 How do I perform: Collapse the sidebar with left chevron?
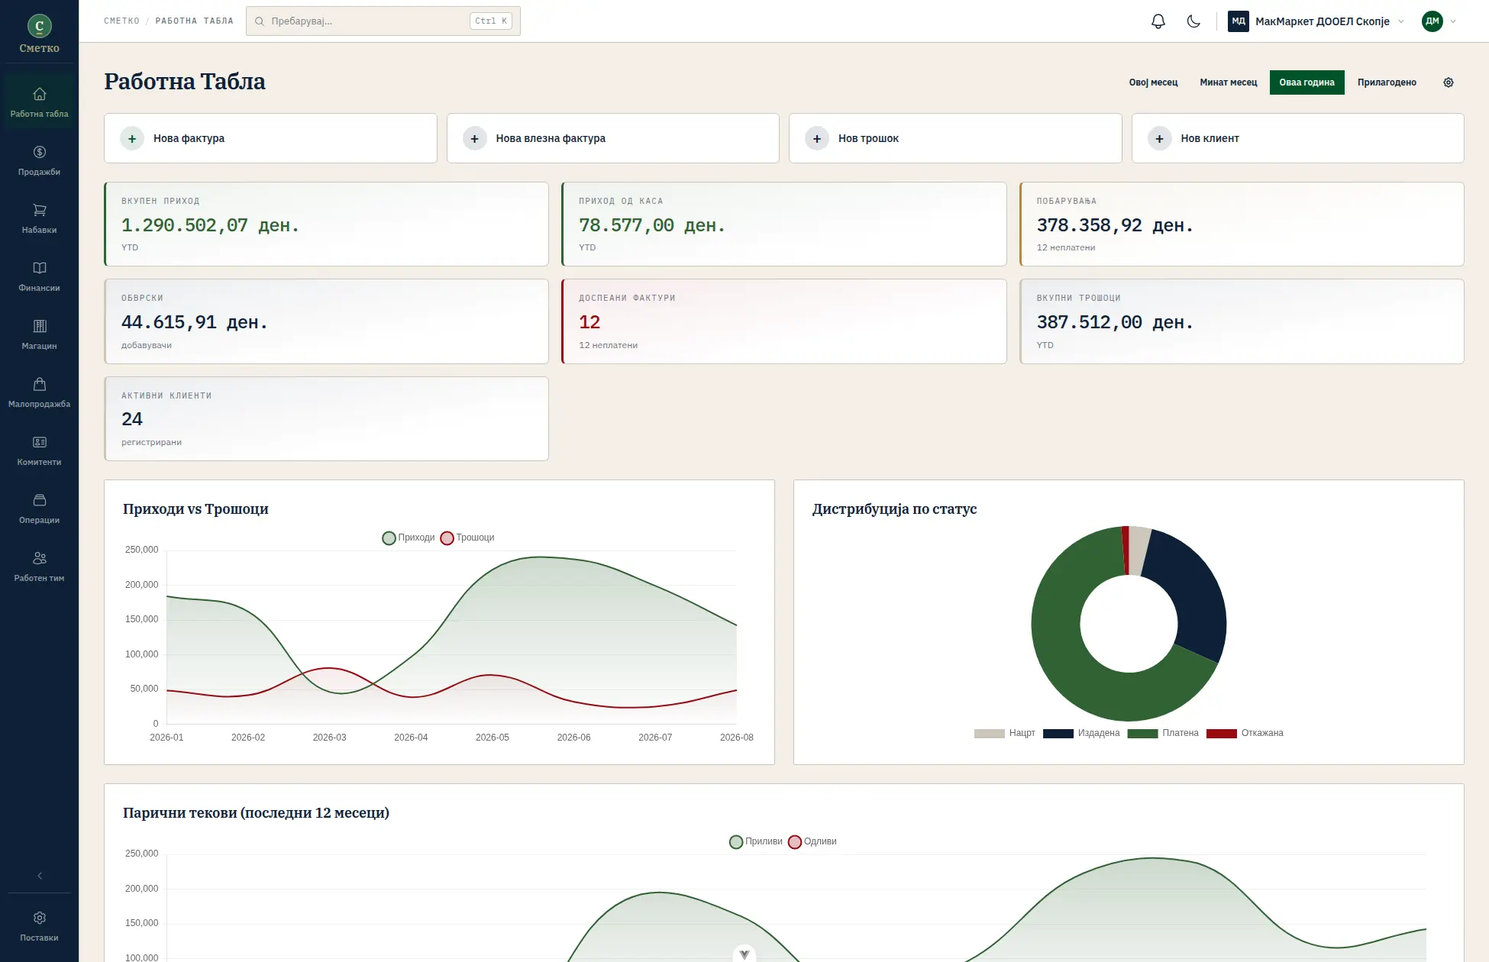(40, 876)
